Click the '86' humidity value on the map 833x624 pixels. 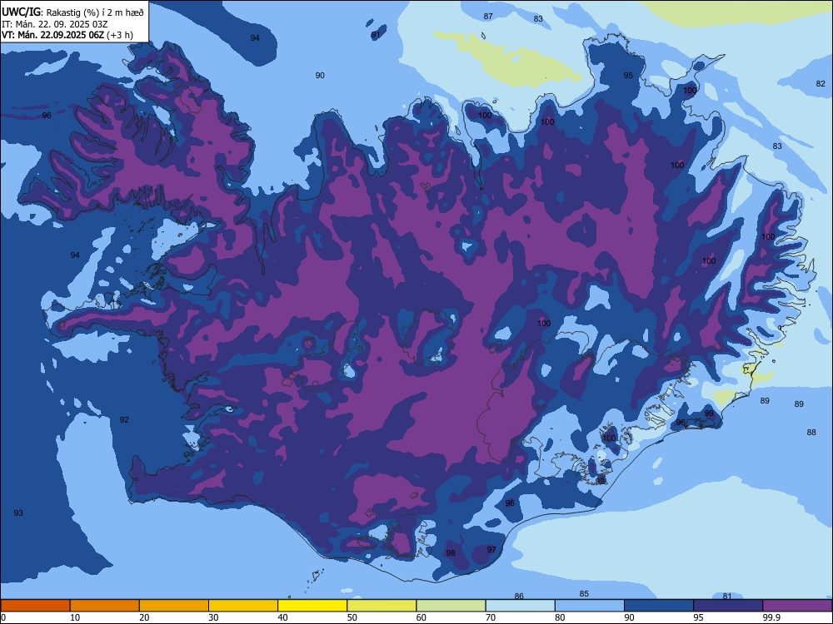[519, 597]
